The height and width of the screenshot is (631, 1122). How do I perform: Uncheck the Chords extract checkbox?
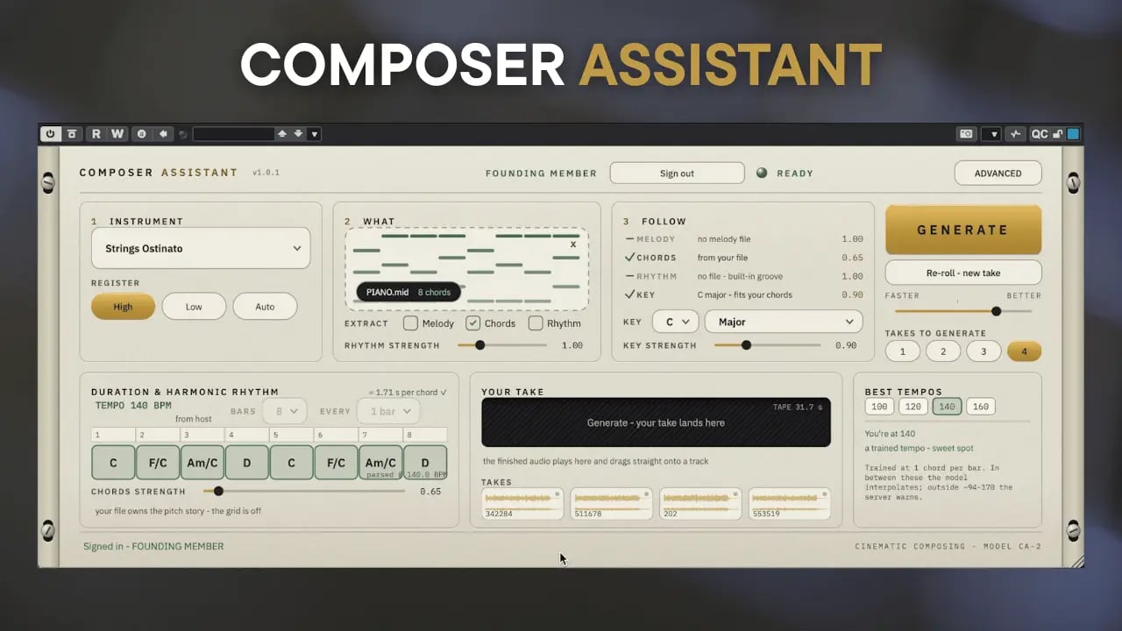(472, 323)
